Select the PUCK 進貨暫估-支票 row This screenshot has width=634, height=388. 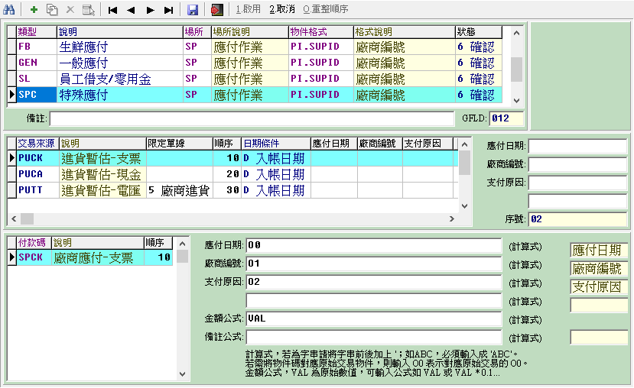[x=235, y=158]
